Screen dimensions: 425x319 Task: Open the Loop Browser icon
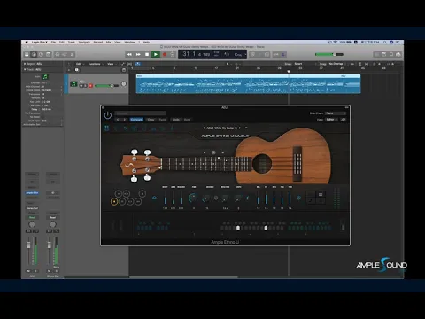tap(391, 54)
